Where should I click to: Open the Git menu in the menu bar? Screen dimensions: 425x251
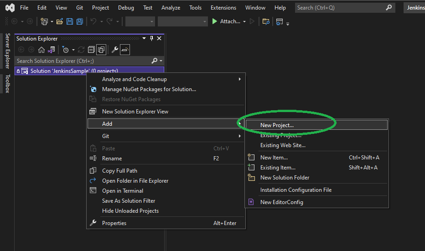[79, 8]
